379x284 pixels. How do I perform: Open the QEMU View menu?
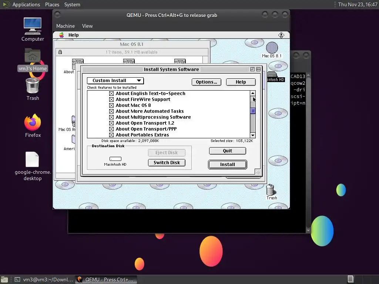click(87, 26)
